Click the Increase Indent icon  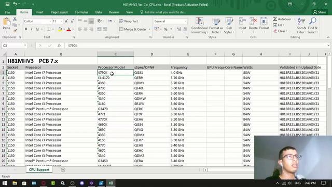coord(105,29)
